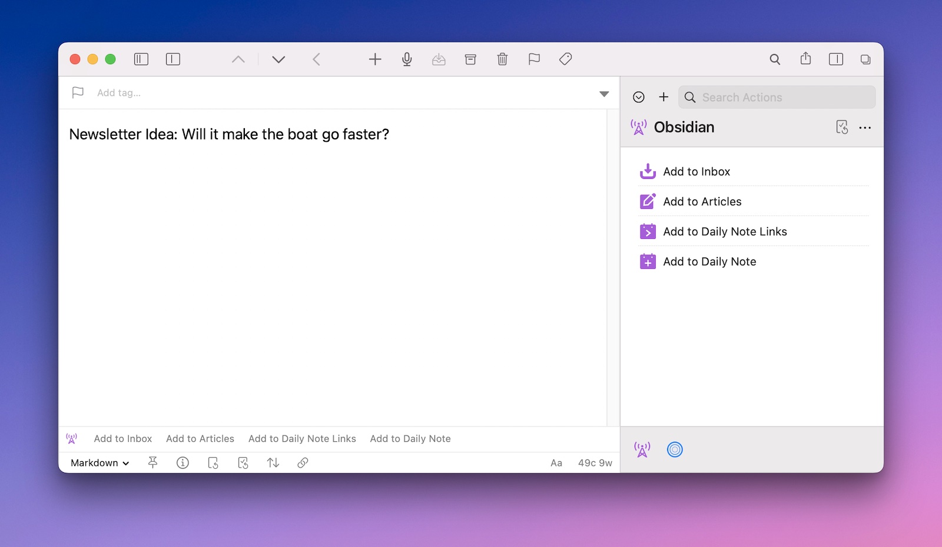Click the checkmark document icon in bottom bar
Viewport: 942px width, 547px height.
click(x=243, y=463)
